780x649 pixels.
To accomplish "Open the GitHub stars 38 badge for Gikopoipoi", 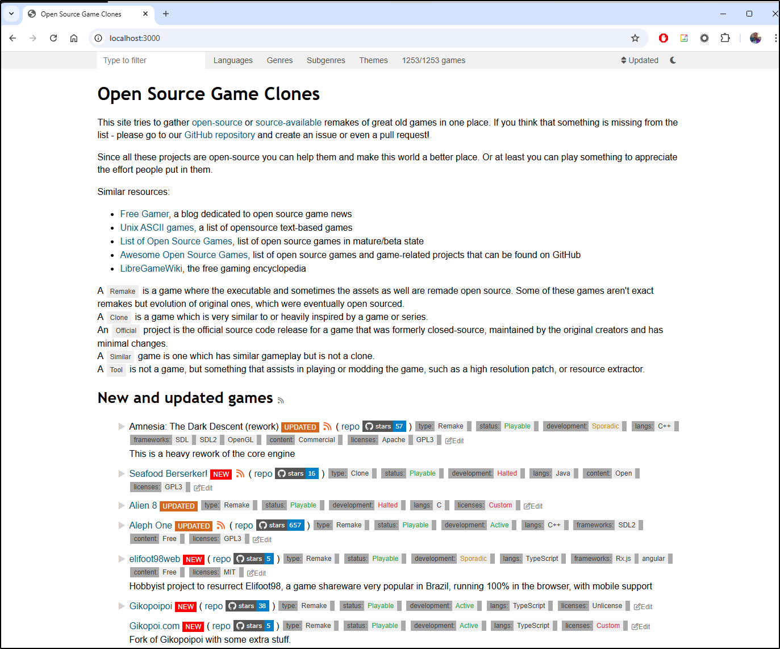I will pos(247,606).
